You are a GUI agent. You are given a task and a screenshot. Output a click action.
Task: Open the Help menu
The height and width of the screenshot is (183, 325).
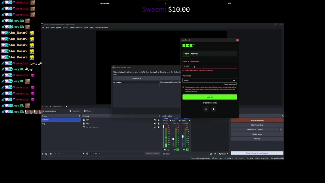[92, 27]
